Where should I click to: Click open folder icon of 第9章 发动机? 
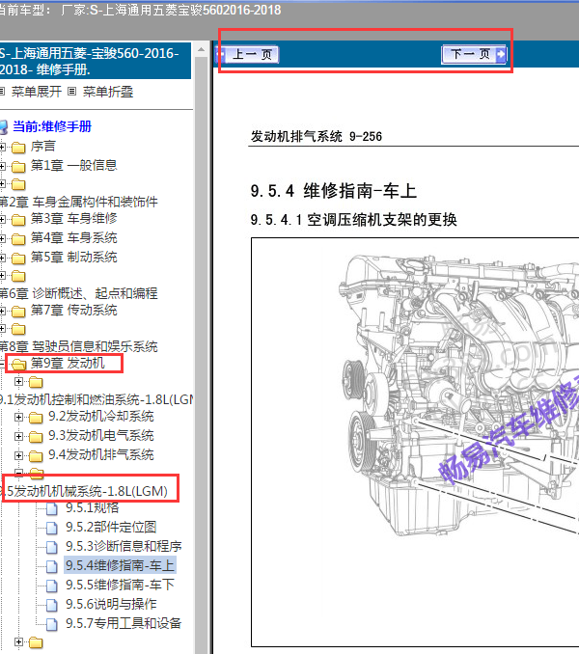[x=18, y=364]
